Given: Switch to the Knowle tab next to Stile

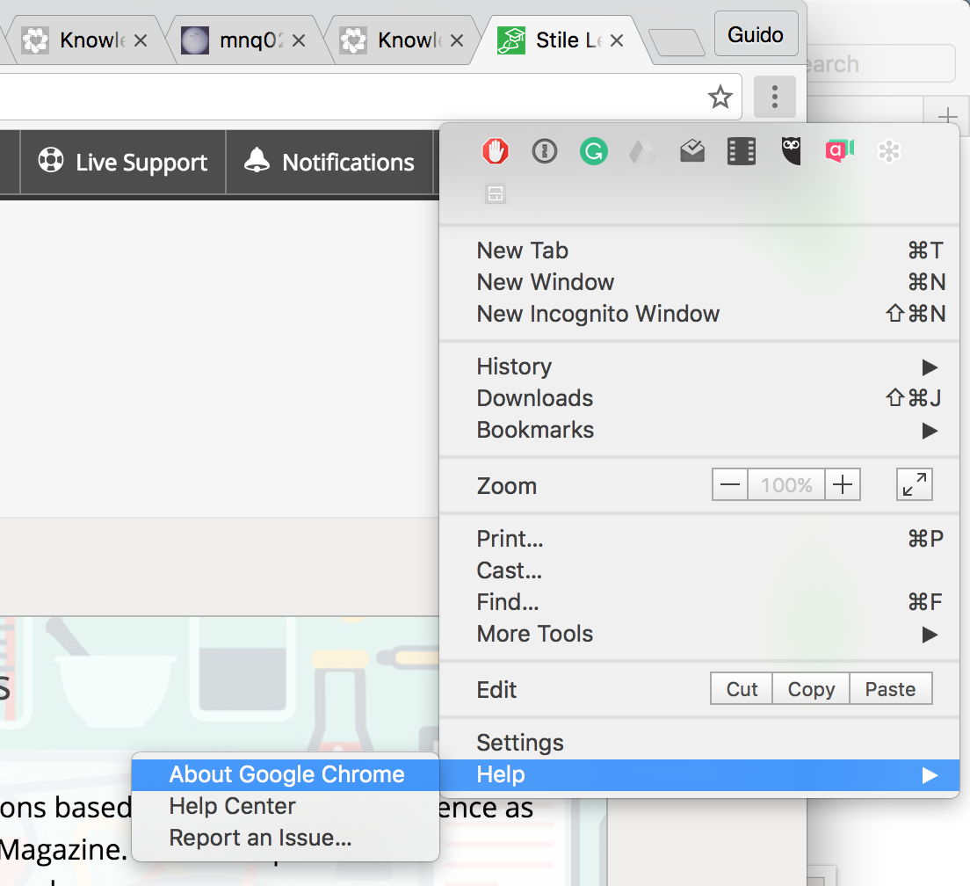Looking at the screenshot, I should coord(402,40).
